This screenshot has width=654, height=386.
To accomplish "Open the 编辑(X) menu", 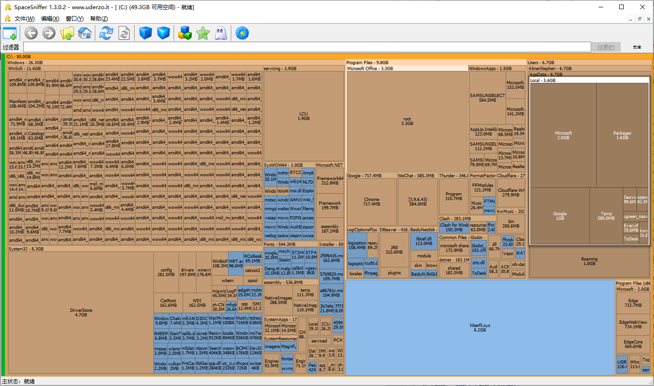I will click(x=50, y=19).
